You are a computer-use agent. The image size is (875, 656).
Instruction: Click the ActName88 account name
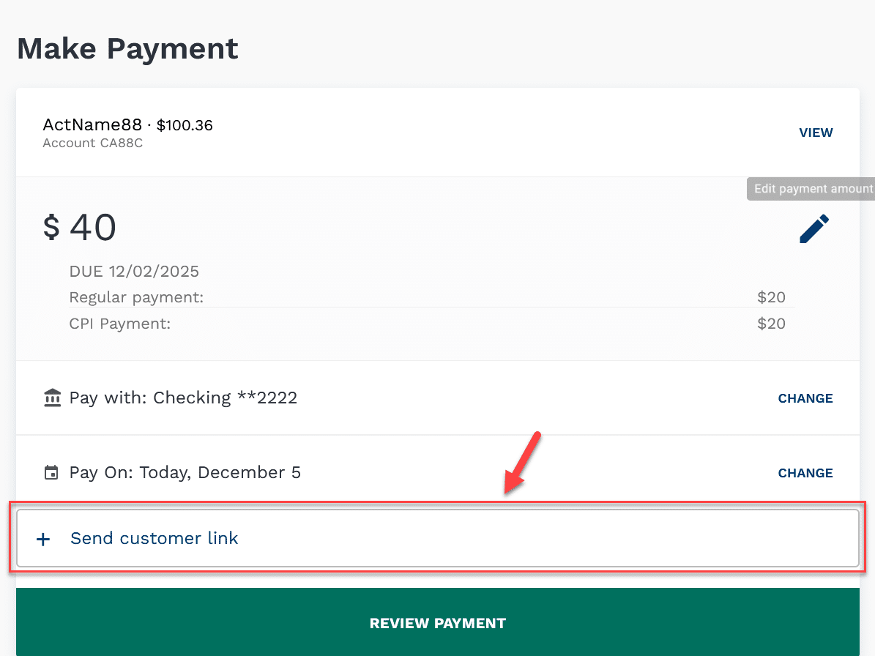click(x=92, y=124)
